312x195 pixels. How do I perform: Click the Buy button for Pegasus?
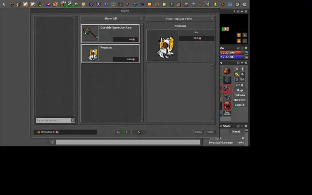pyautogui.click(x=196, y=32)
